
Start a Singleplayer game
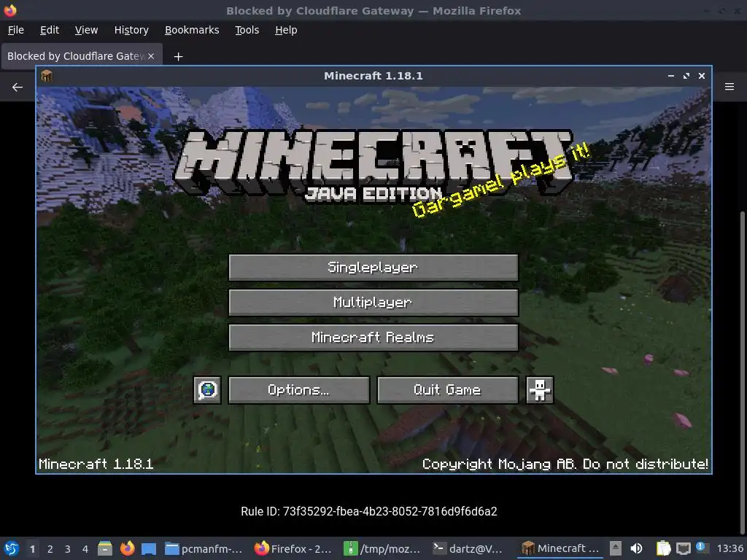[x=373, y=267]
